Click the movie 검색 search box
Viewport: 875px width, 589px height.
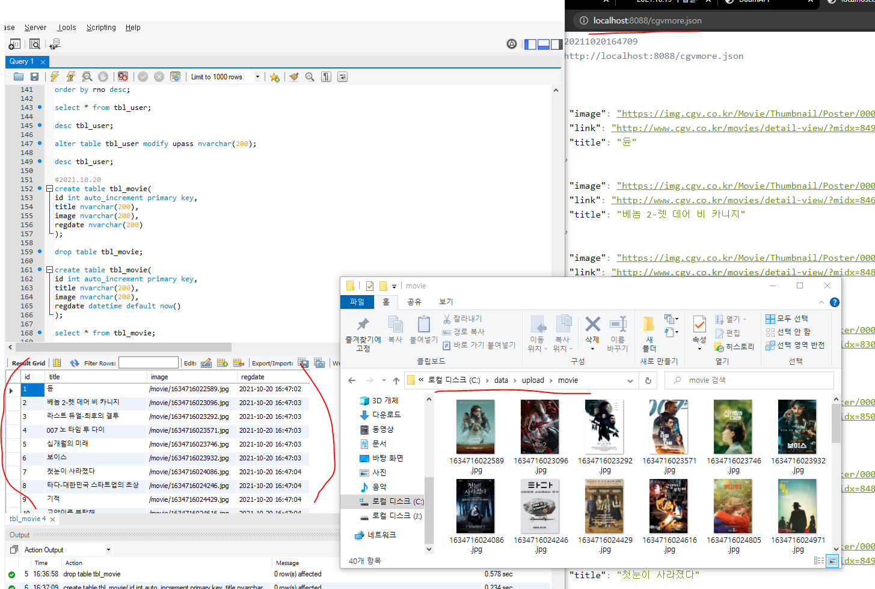click(749, 380)
